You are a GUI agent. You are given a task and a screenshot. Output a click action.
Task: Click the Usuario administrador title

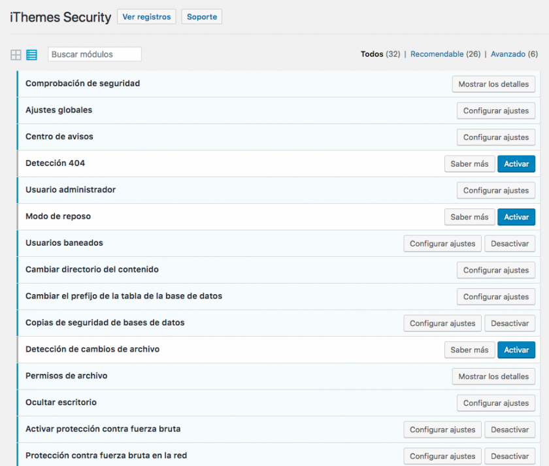coord(71,190)
